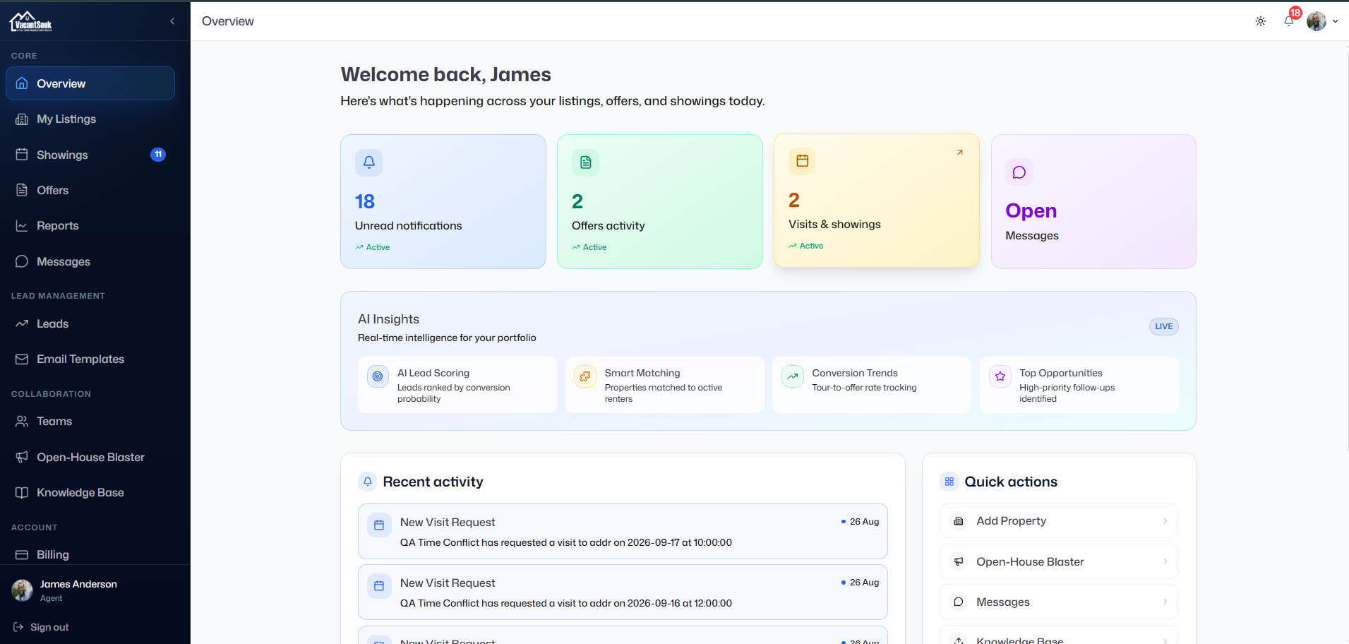
Task: Open the AI Lead Scoring insight
Action: point(457,385)
